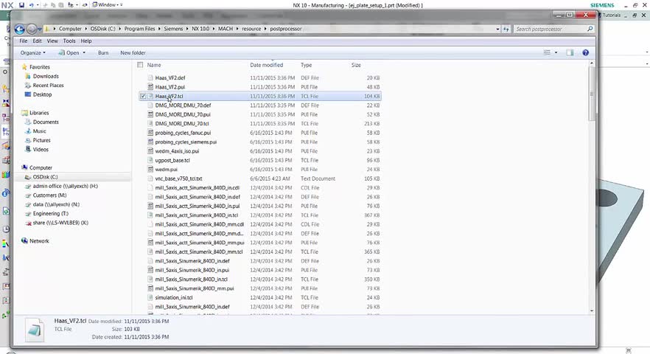
Task: Click the Forward navigation arrow button
Action: coord(32,29)
